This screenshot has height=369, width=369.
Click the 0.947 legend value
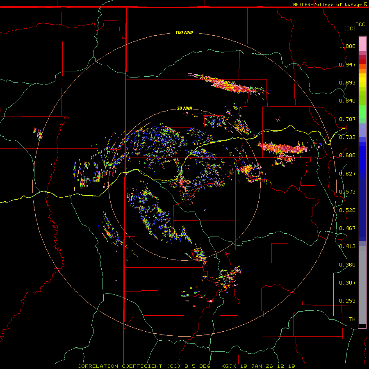(x=347, y=64)
